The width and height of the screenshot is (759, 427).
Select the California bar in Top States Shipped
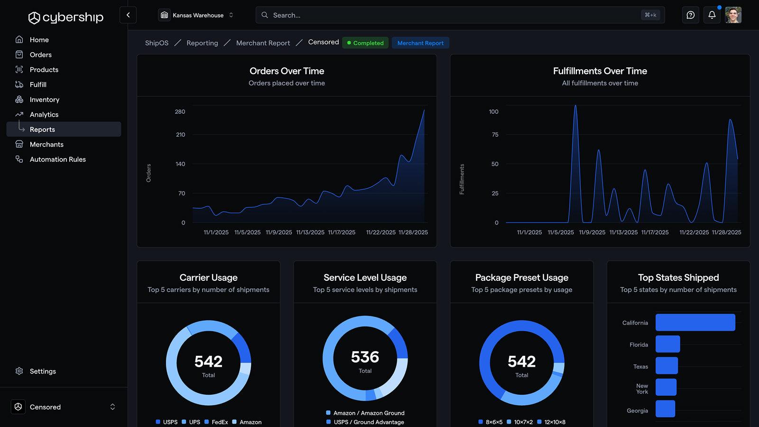pyautogui.click(x=695, y=322)
